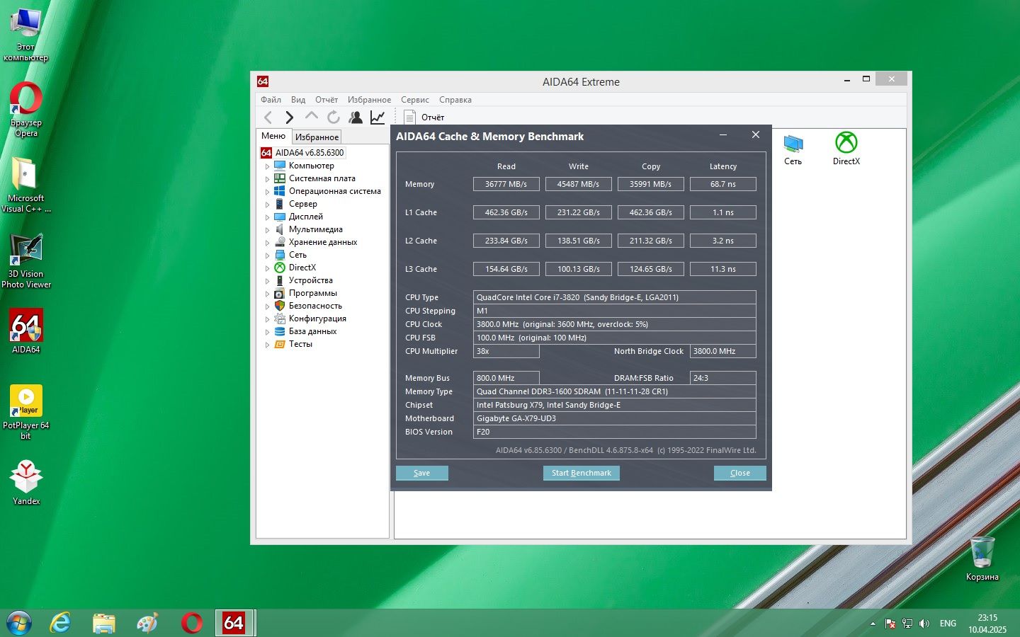
Task: Select the Мультимедиа tree item
Action: [x=316, y=229]
